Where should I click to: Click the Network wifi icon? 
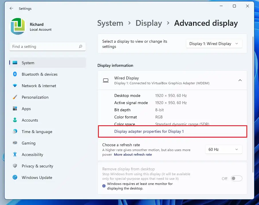coord(15,86)
